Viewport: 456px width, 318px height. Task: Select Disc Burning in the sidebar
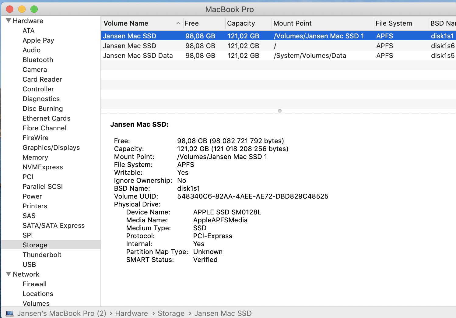coord(43,109)
